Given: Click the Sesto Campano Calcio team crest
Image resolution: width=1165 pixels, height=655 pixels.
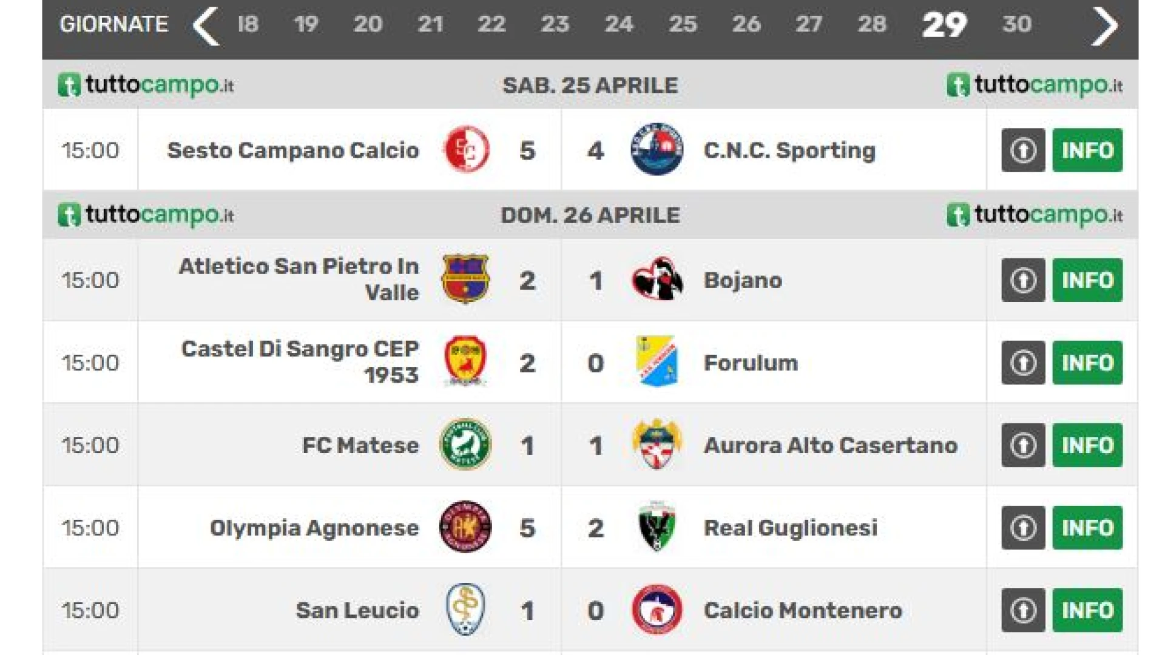Looking at the screenshot, I should tap(465, 150).
